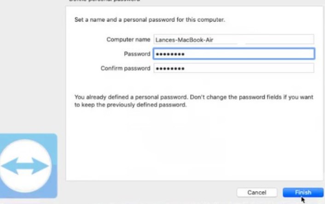This screenshot has width=325, height=204.
Task: Click the "Set a name and a personal password" text
Action: tap(149, 20)
